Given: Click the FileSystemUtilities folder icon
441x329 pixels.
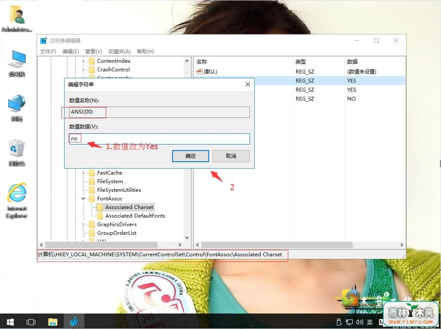Looking at the screenshot, I should [x=92, y=190].
